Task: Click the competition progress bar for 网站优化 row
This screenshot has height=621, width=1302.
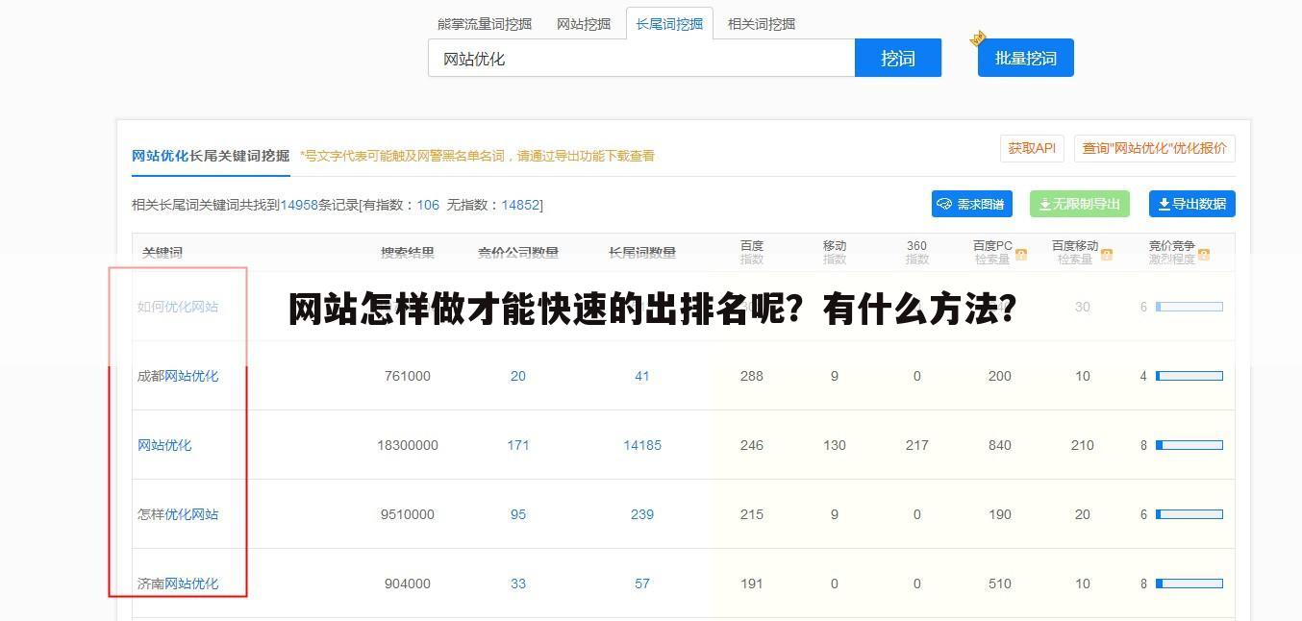Action: (x=1191, y=445)
